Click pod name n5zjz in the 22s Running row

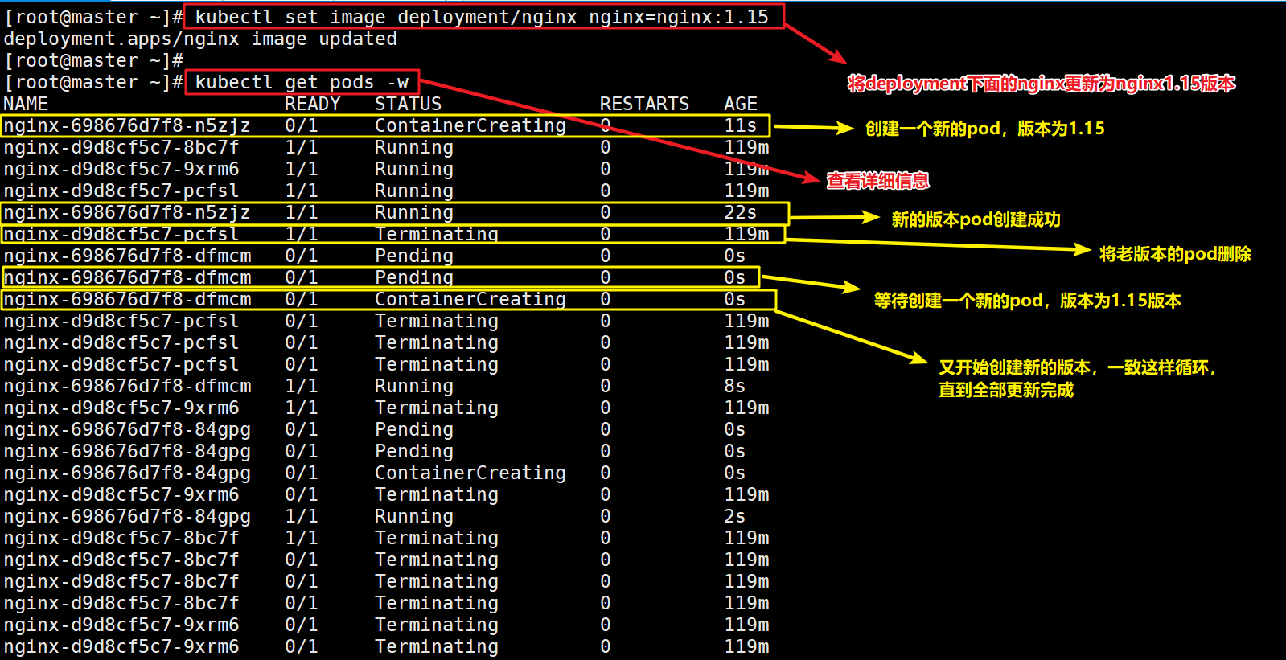pyautogui.click(x=127, y=212)
